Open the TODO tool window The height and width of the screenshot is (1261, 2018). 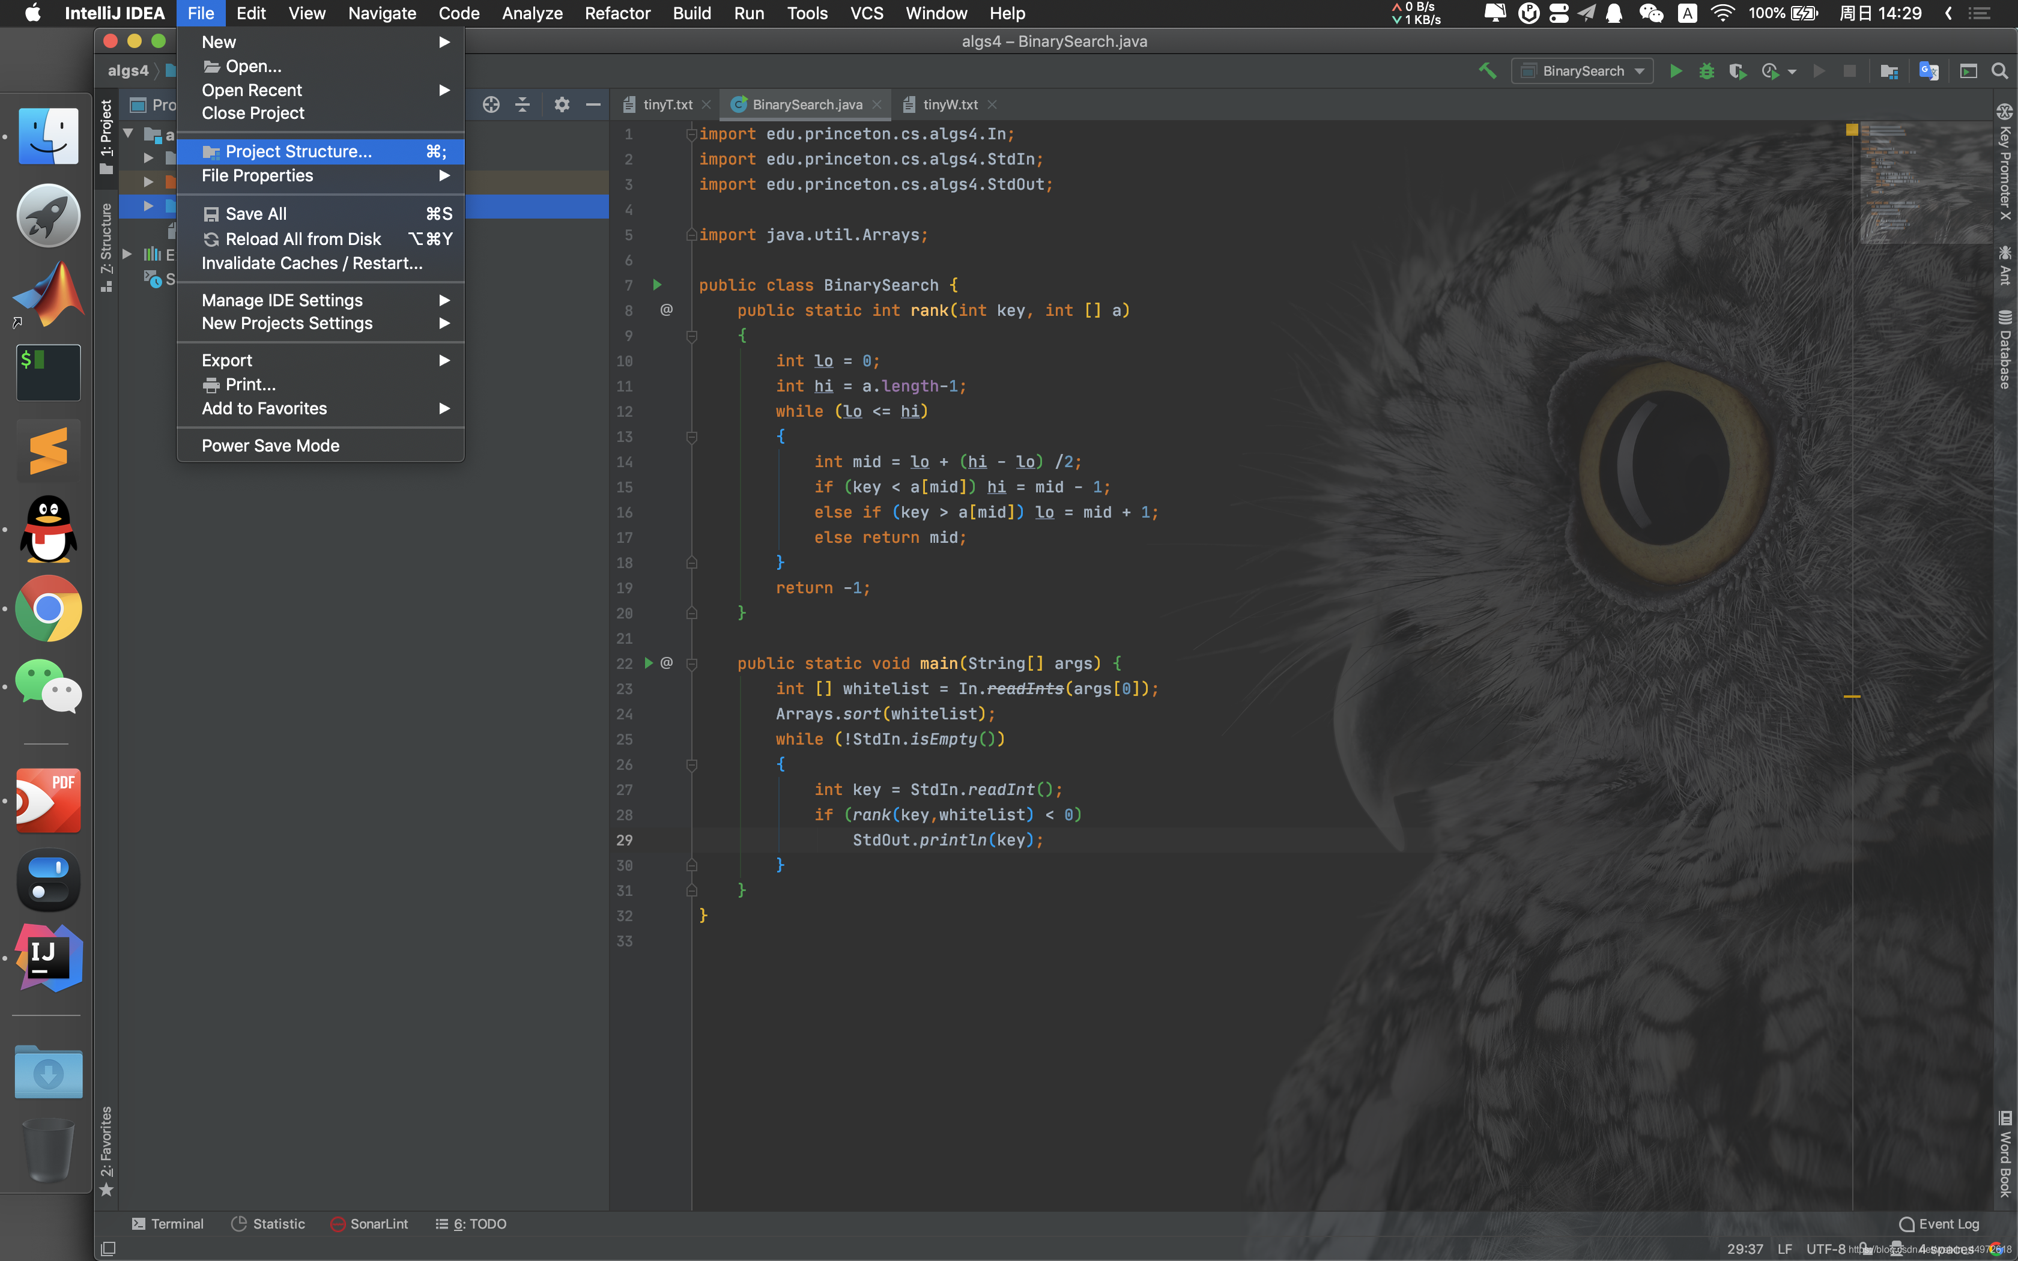coord(470,1224)
